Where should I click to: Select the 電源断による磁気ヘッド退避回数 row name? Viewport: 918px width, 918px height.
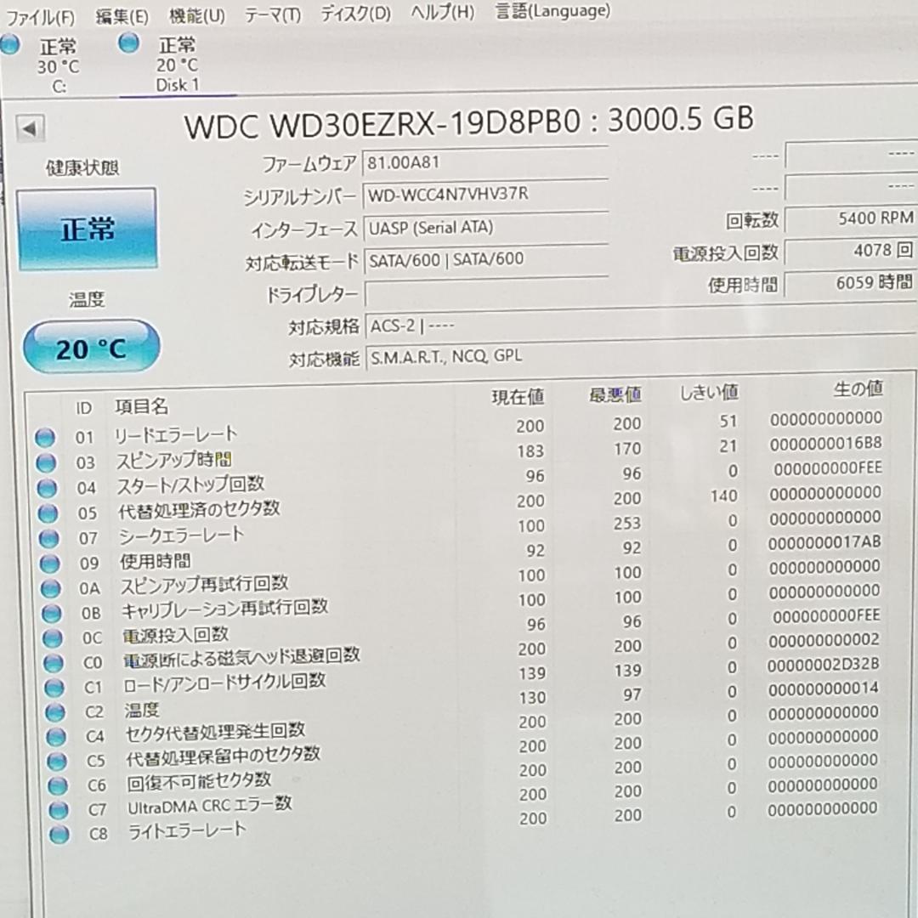[241, 657]
